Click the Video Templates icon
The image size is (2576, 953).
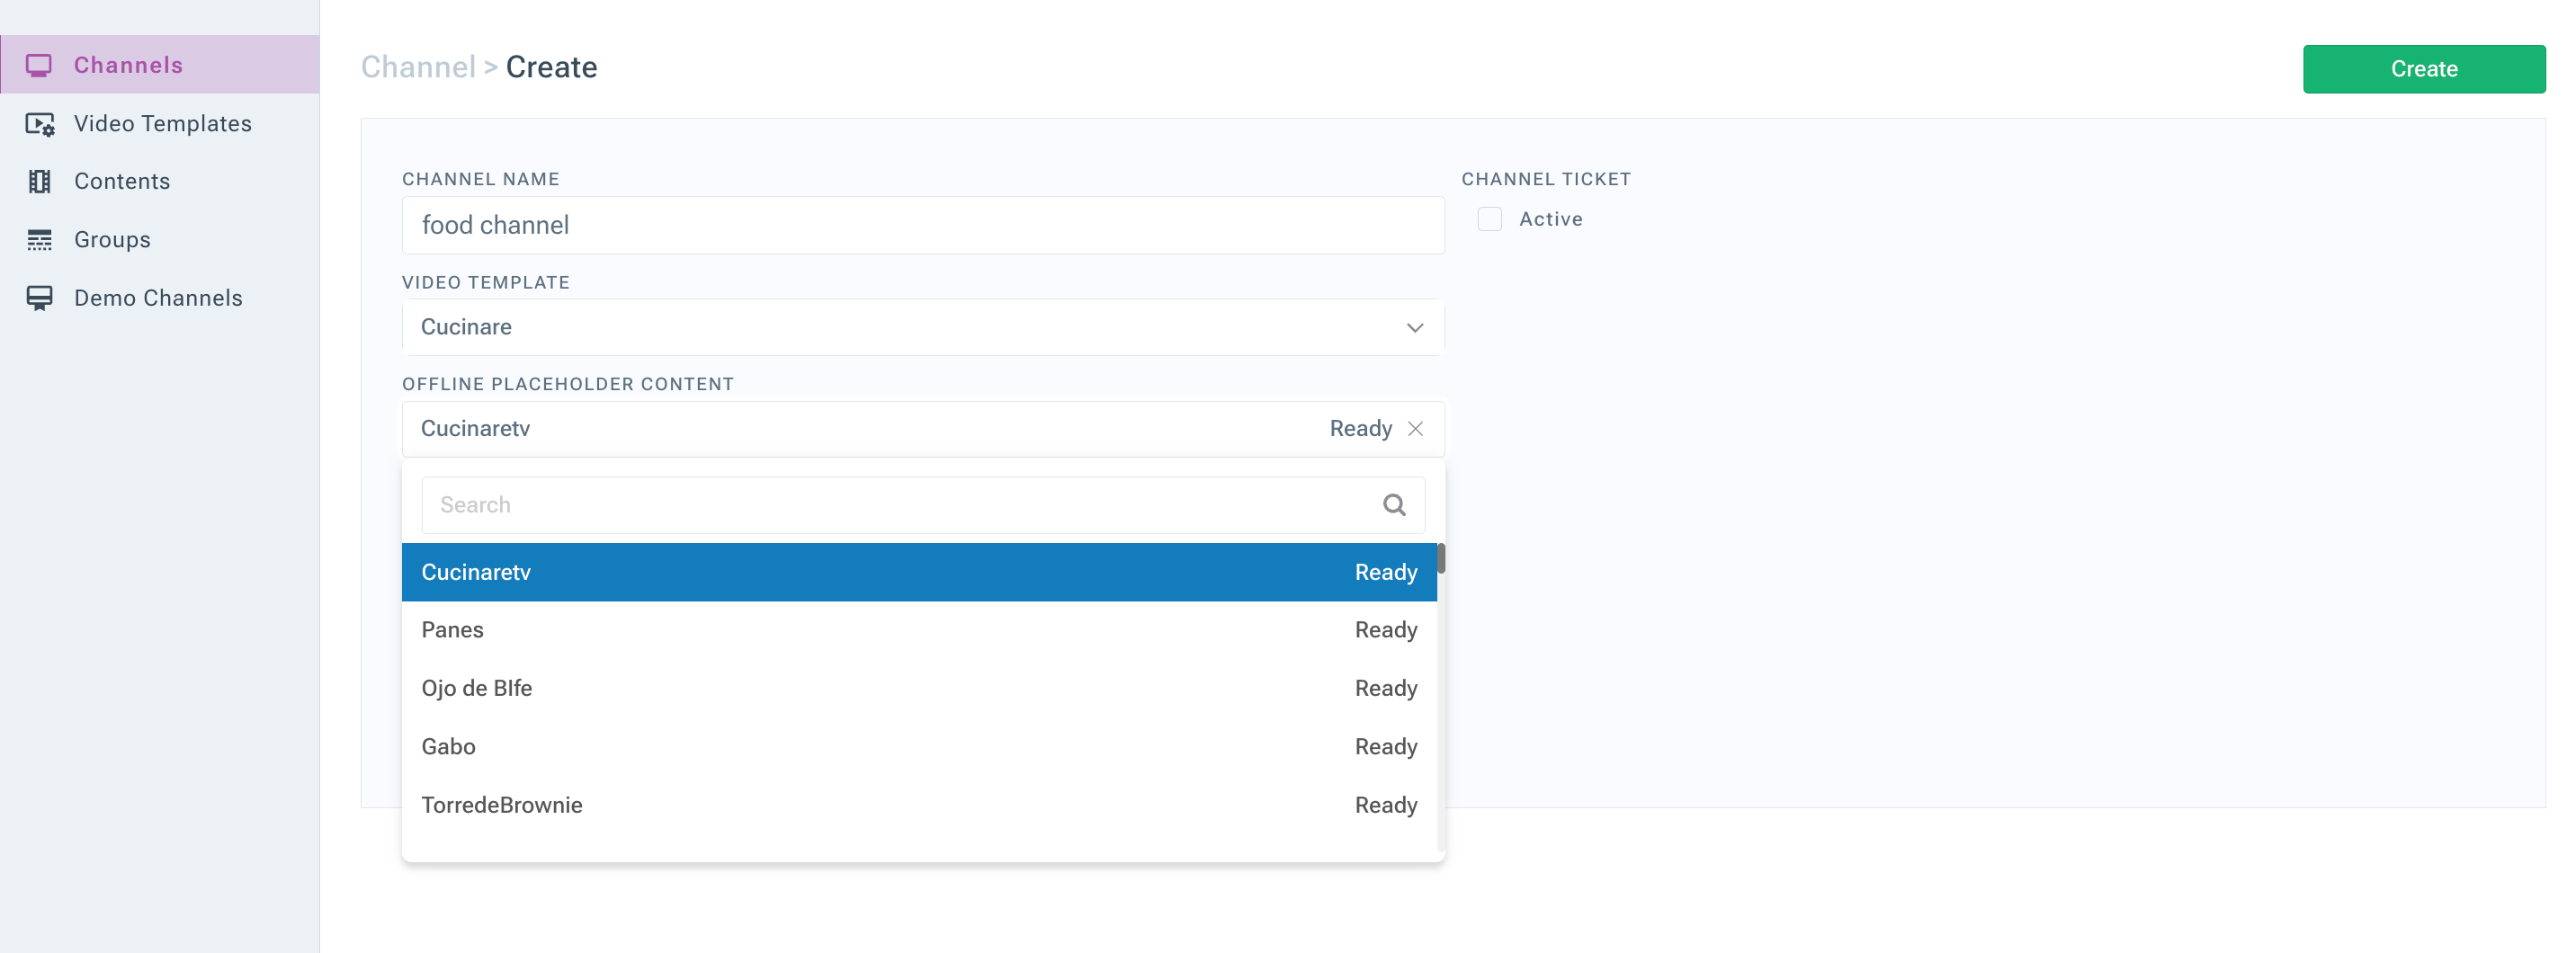[40, 124]
